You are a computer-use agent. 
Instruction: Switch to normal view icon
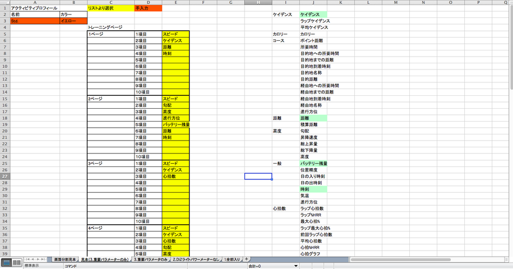6,262
